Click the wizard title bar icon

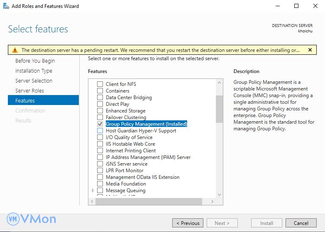point(6,6)
